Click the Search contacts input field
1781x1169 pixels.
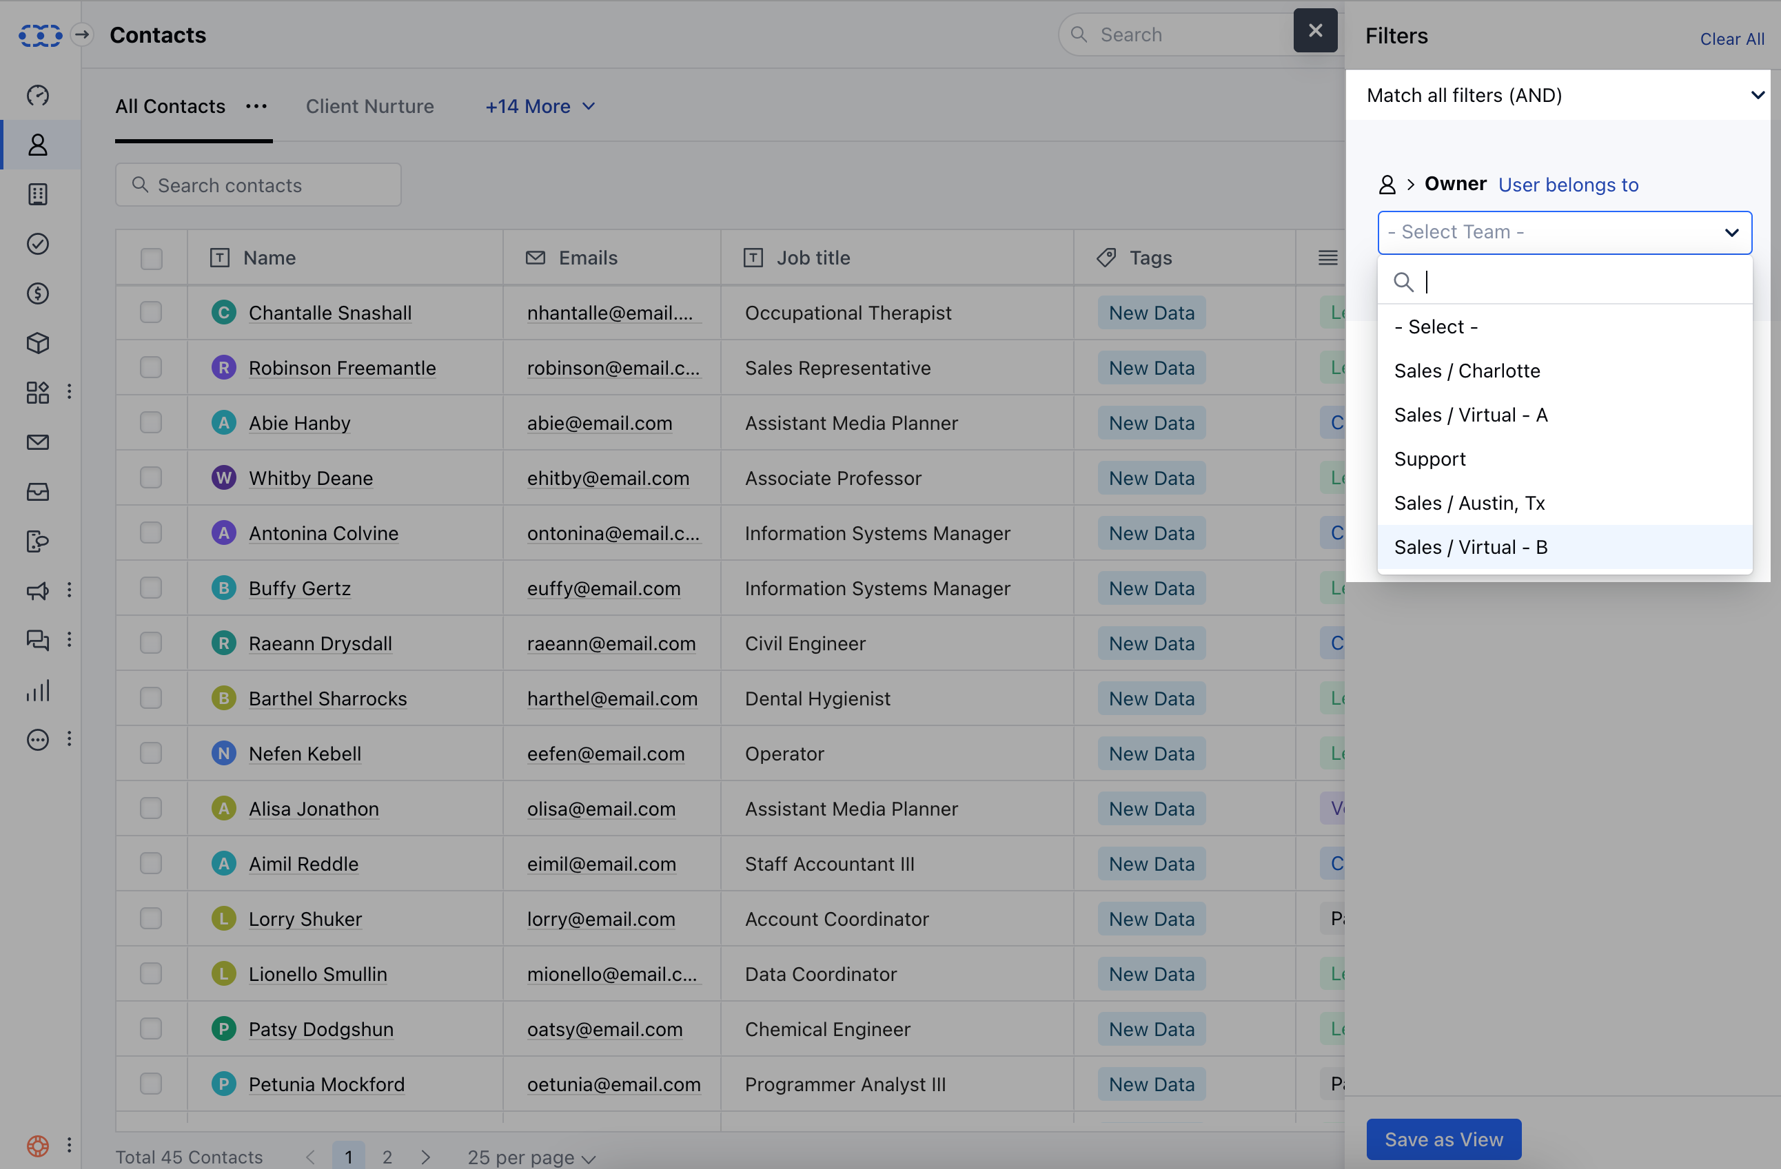258,185
